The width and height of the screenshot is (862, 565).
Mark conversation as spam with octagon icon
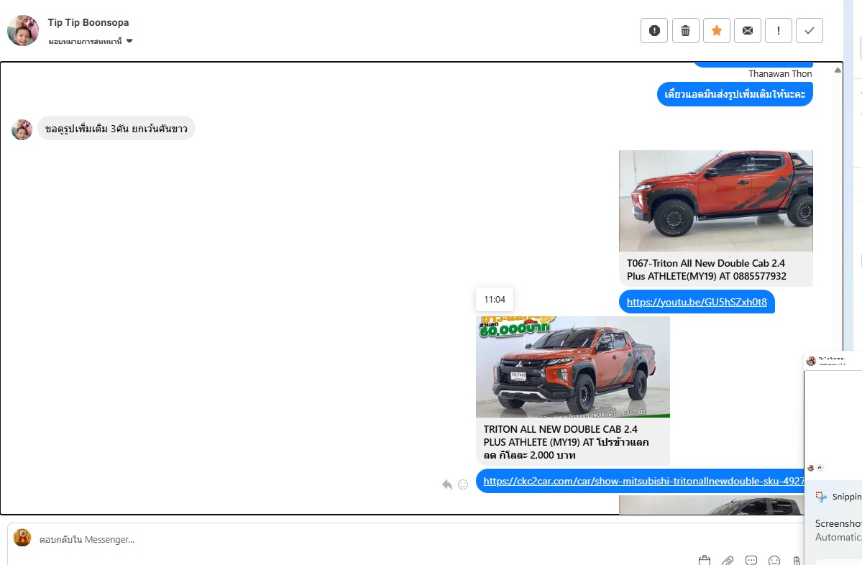[x=654, y=30]
